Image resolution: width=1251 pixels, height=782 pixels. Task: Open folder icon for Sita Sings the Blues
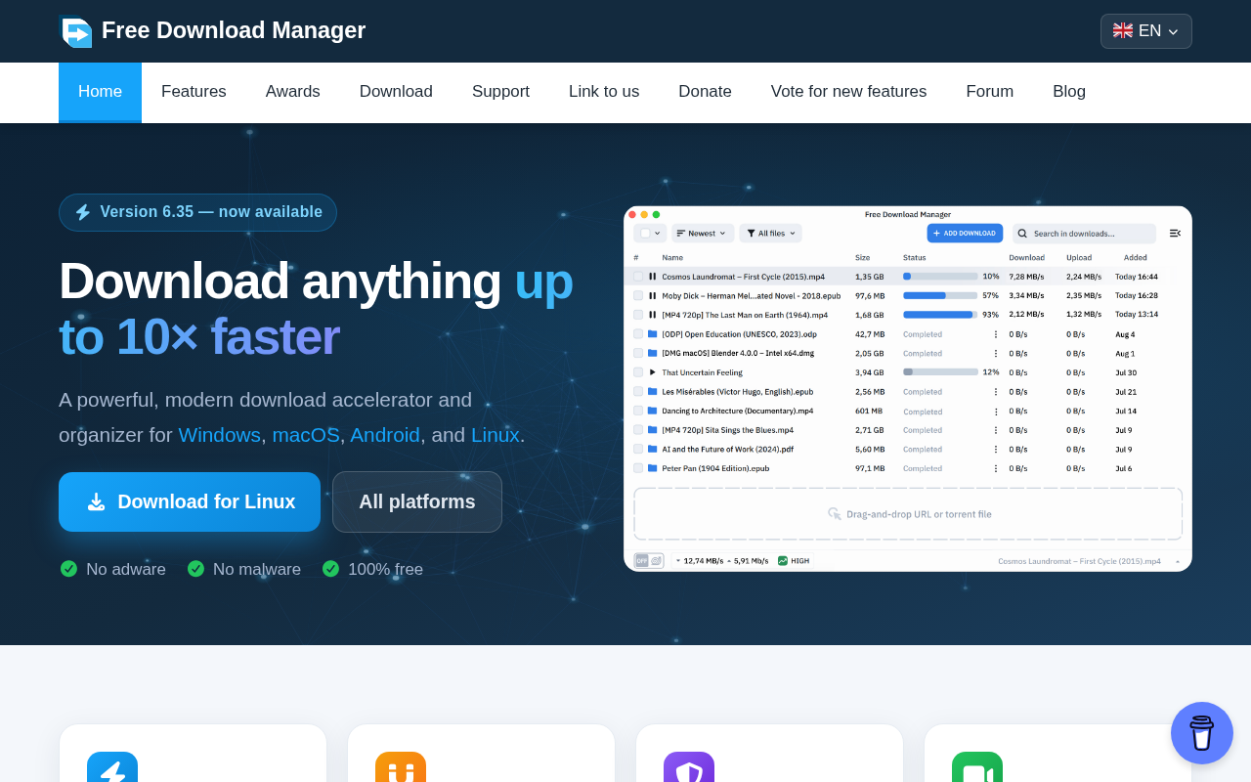click(652, 430)
